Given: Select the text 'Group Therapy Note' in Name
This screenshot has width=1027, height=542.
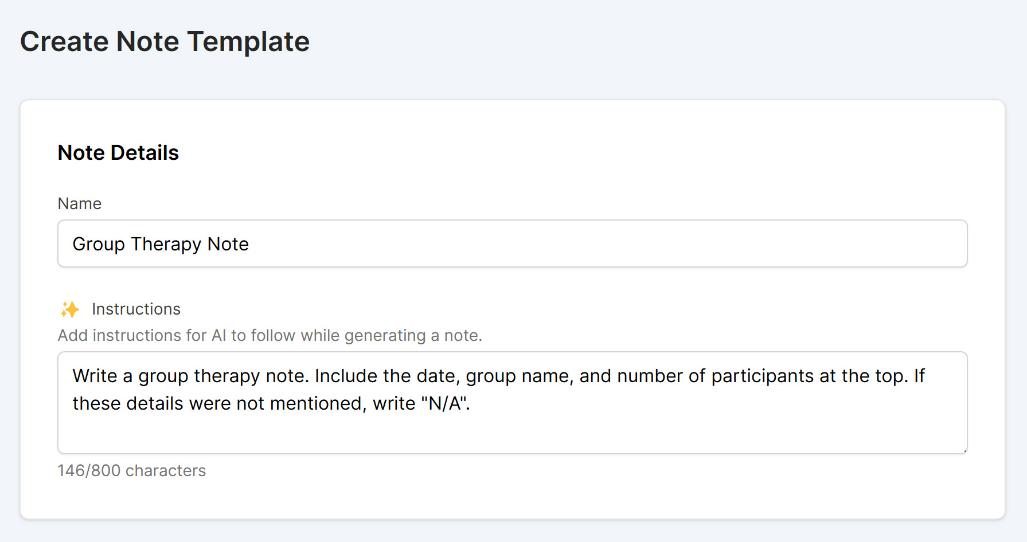Looking at the screenshot, I should point(161,243).
